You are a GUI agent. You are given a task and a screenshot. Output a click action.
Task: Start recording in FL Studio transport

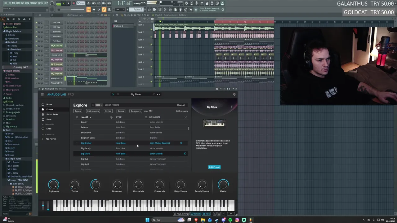(74, 3)
